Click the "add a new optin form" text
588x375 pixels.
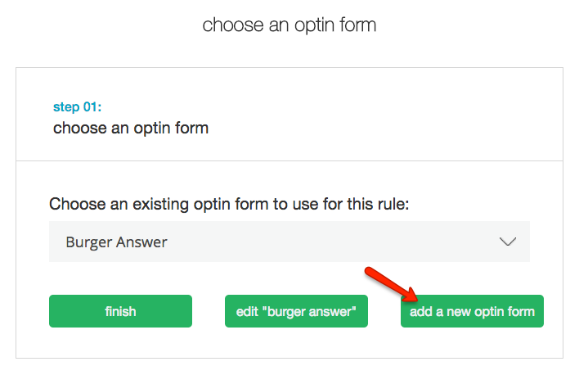tap(472, 311)
